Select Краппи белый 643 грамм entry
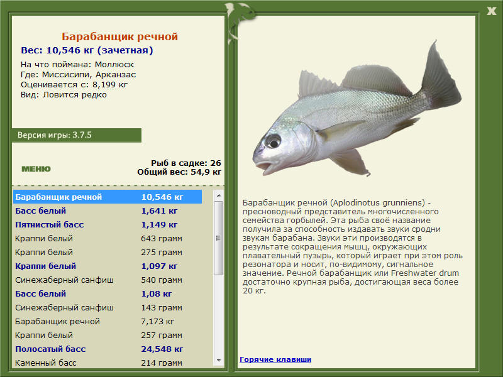Viewport: 503px width, 377px height. point(107,239)
